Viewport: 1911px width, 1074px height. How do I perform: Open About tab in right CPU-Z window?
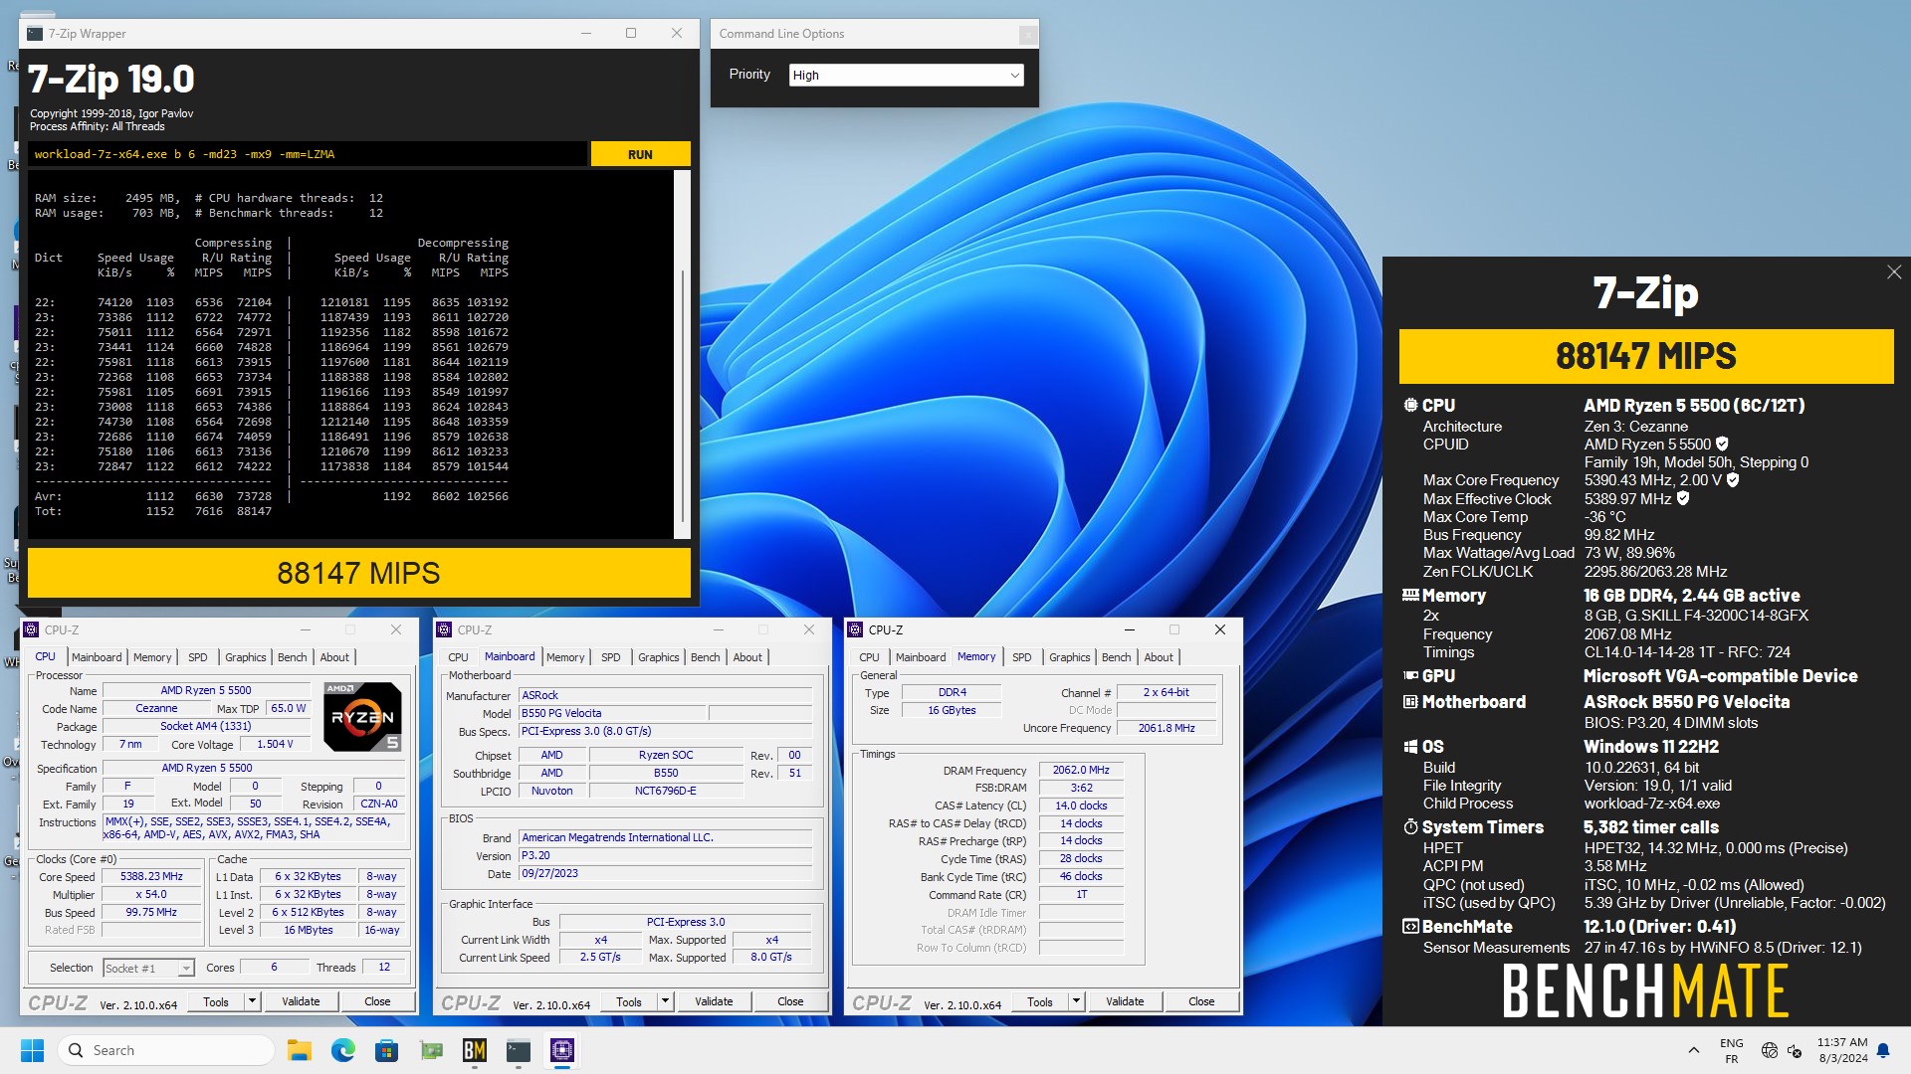pyautogui.click(x=1159, y=657)
